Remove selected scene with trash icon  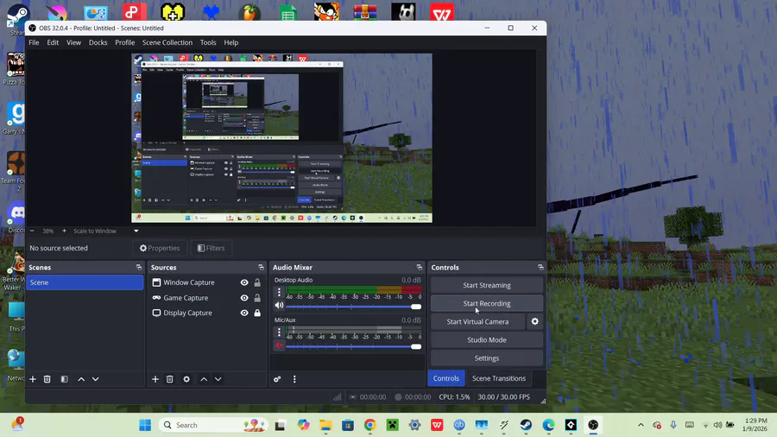point(47,379)
